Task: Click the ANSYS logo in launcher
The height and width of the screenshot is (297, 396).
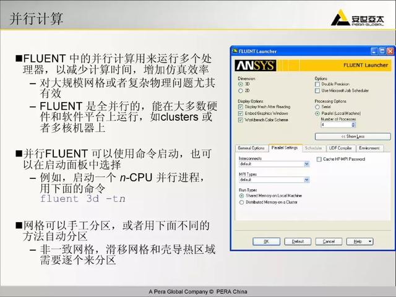Action: coord(255,66)
